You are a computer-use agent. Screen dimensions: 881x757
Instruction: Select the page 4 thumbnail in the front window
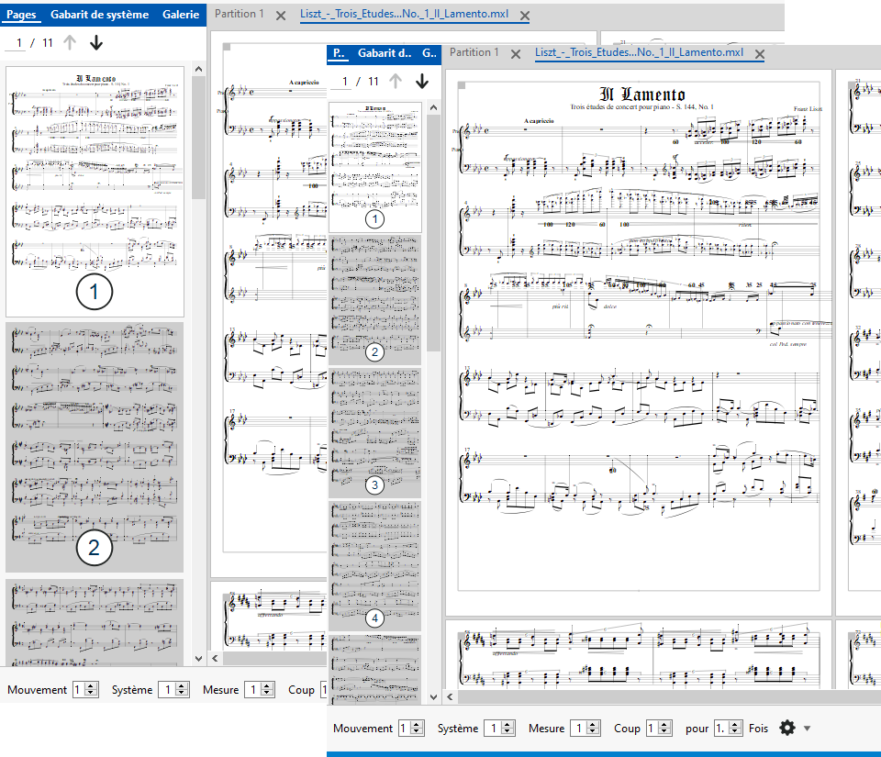tap(374, 566)
